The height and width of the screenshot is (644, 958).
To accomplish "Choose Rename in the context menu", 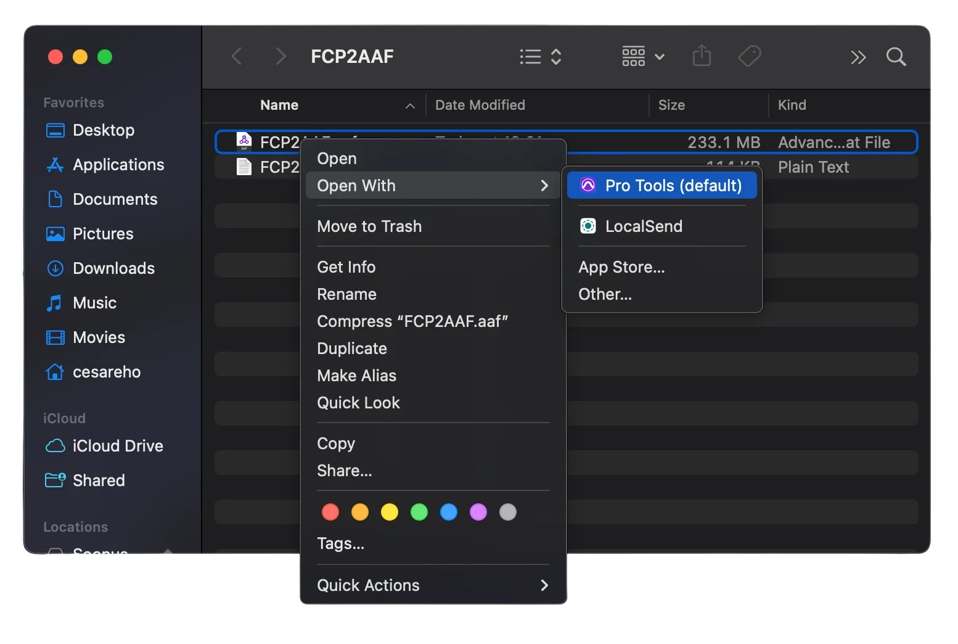I will point(433,294).
